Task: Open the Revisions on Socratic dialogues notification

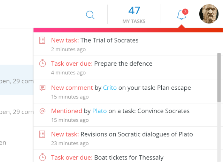Action: point(137,134)
